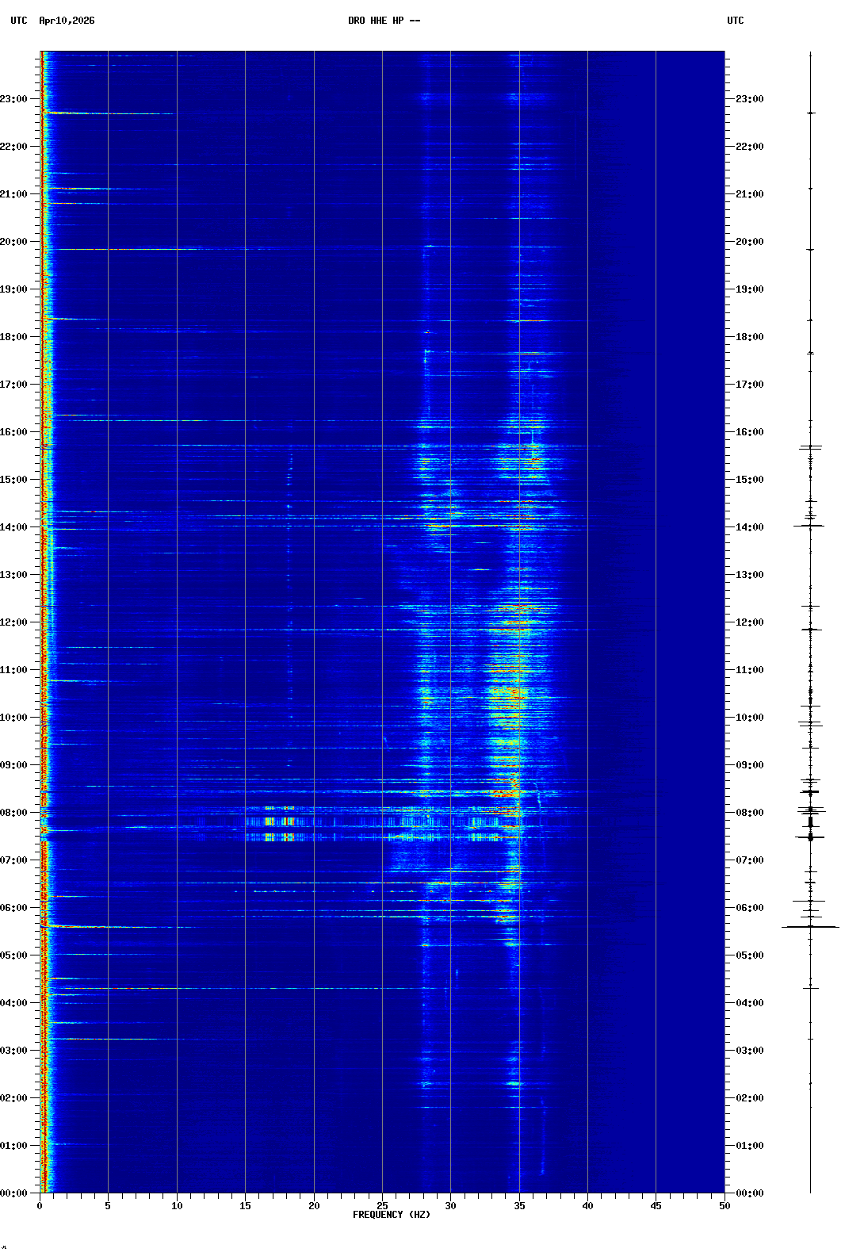
Task: Click the 40 Hz frequency tick label
Action: click(587, 1206)
